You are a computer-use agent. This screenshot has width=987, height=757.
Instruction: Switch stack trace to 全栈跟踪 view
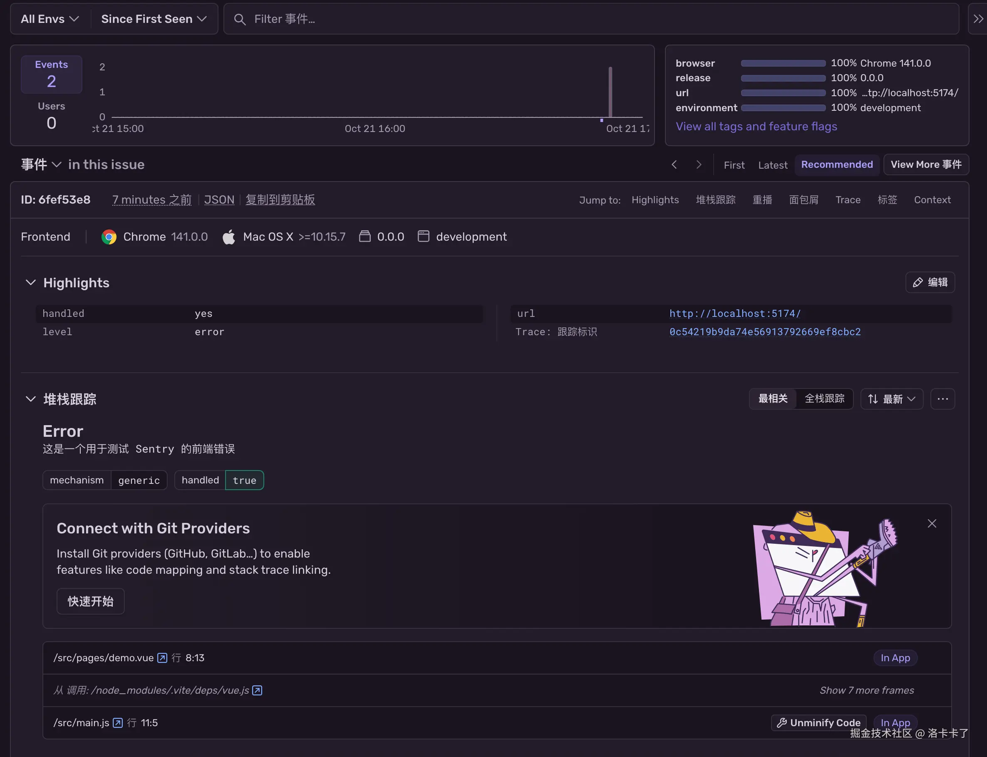click(824, 399)
